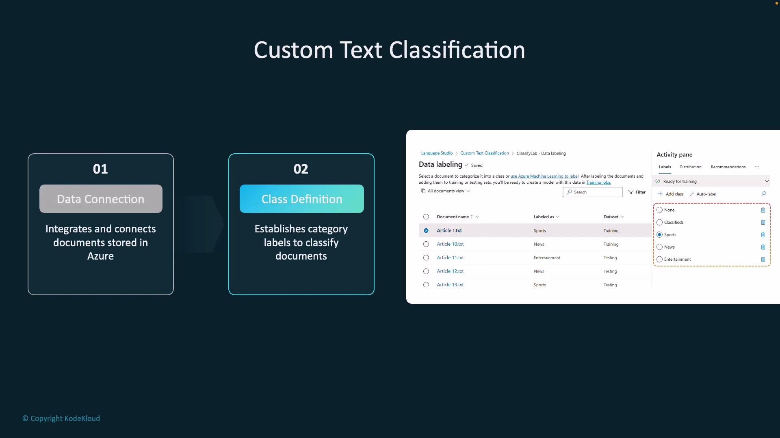Open the Document name column chevron
Viewport: 780px width, 438px height.
477,217
